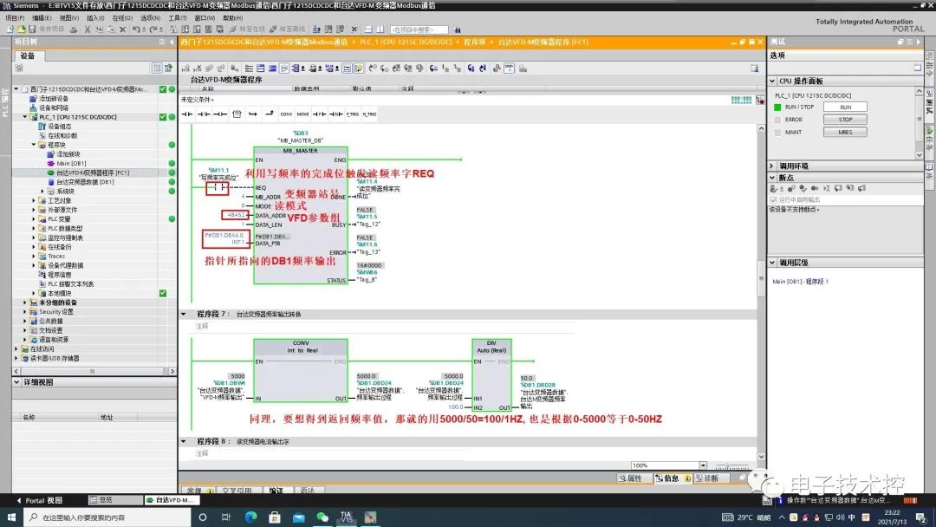
Task: Collapse the 程序块 folder
Action: coord(34,145)
